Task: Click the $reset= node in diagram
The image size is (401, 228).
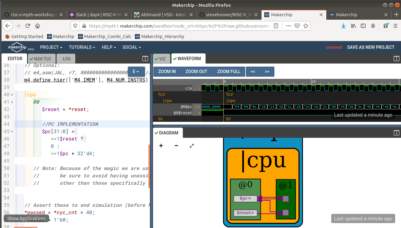Action: coord(245,213)
